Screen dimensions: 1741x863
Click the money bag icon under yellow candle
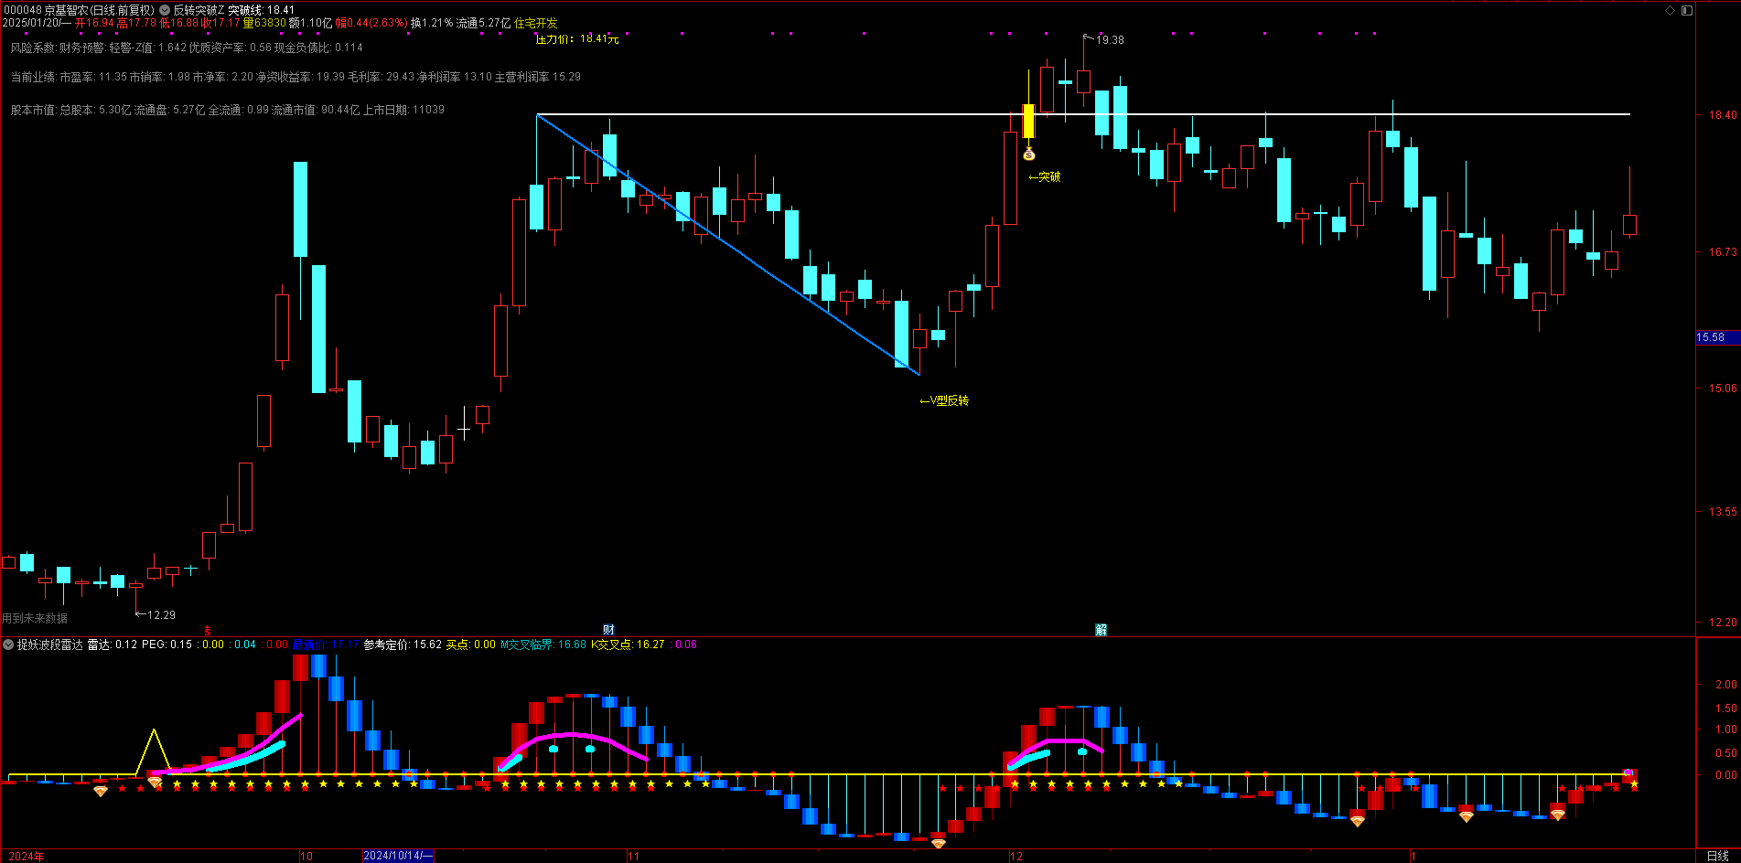(1029, 153)
